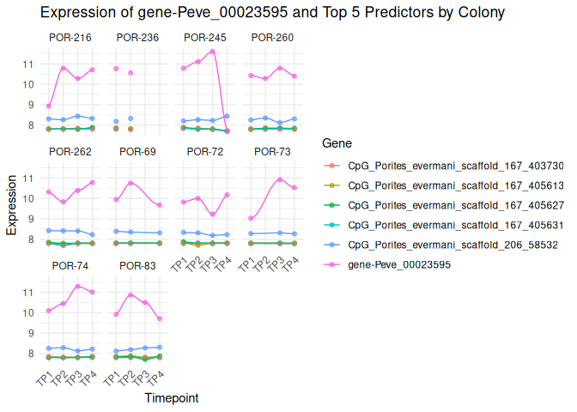Select the POR-73 panel title
The width and height of the screenshot is (577, 412).
(x=272, y=152)
